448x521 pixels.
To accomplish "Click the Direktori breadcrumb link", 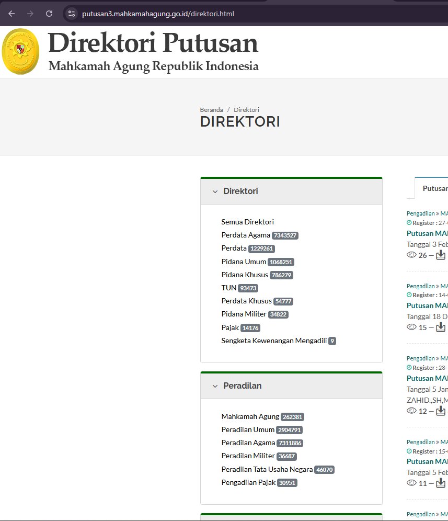I will click(246, 110).
